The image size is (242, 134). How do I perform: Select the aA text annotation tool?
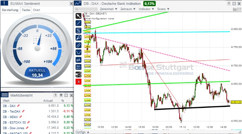78,60
